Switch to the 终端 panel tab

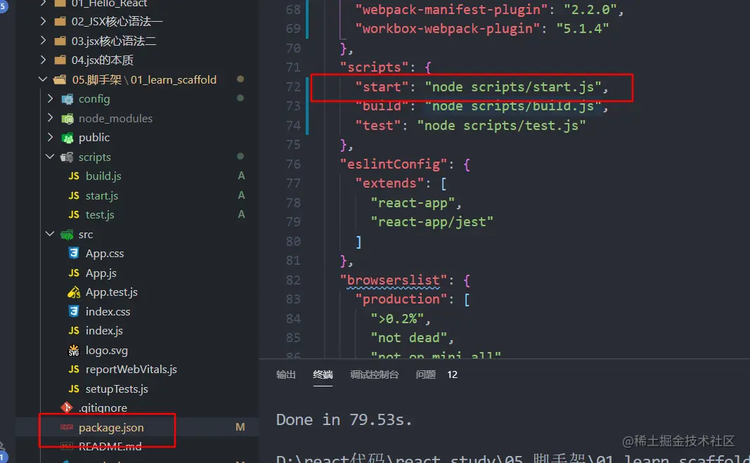click(x=323, y=374)
